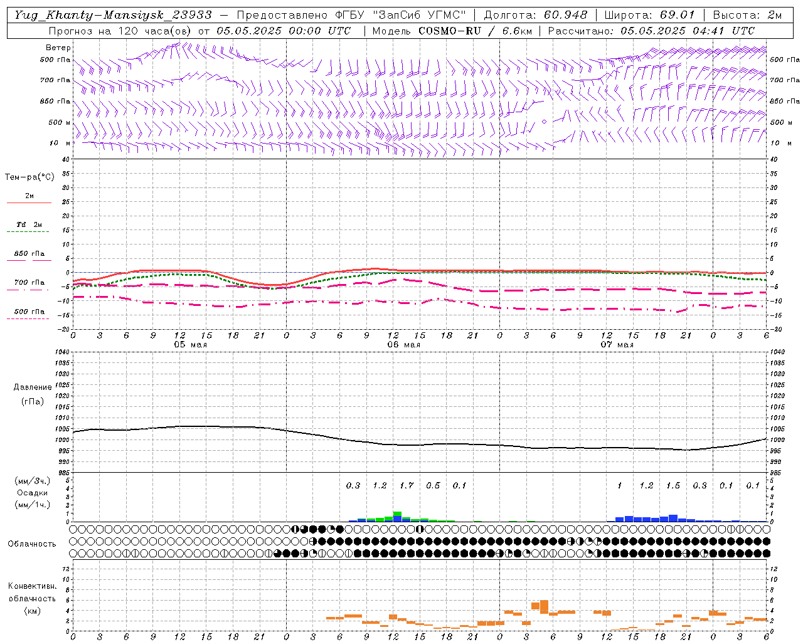Select the "Конвективн." convective cloud label
Screen dimensions: 803x642
(32, 586)
